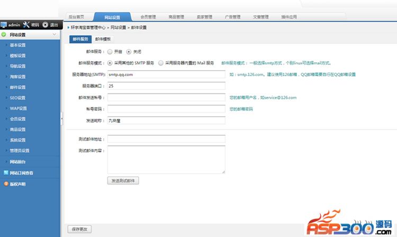Choose 采用服务器内置的 Mail 服务 option
This screenshot has width=397, height=237.
pos(161,63)
